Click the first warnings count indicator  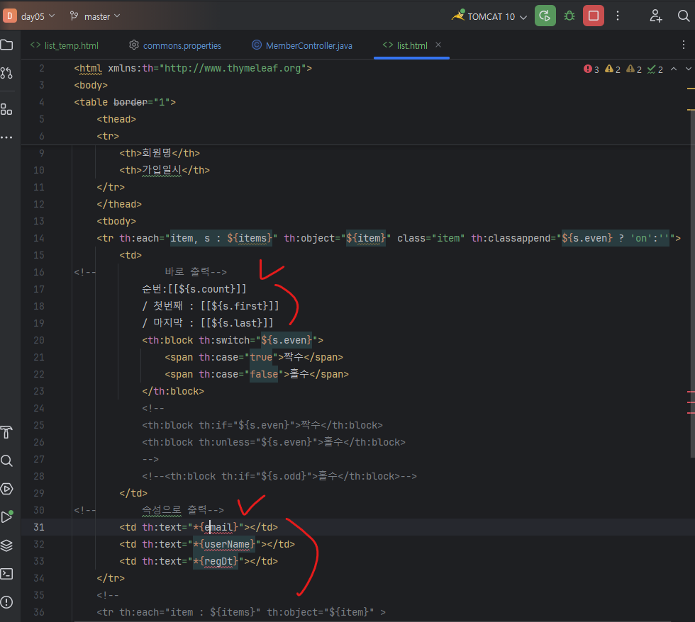613,69
